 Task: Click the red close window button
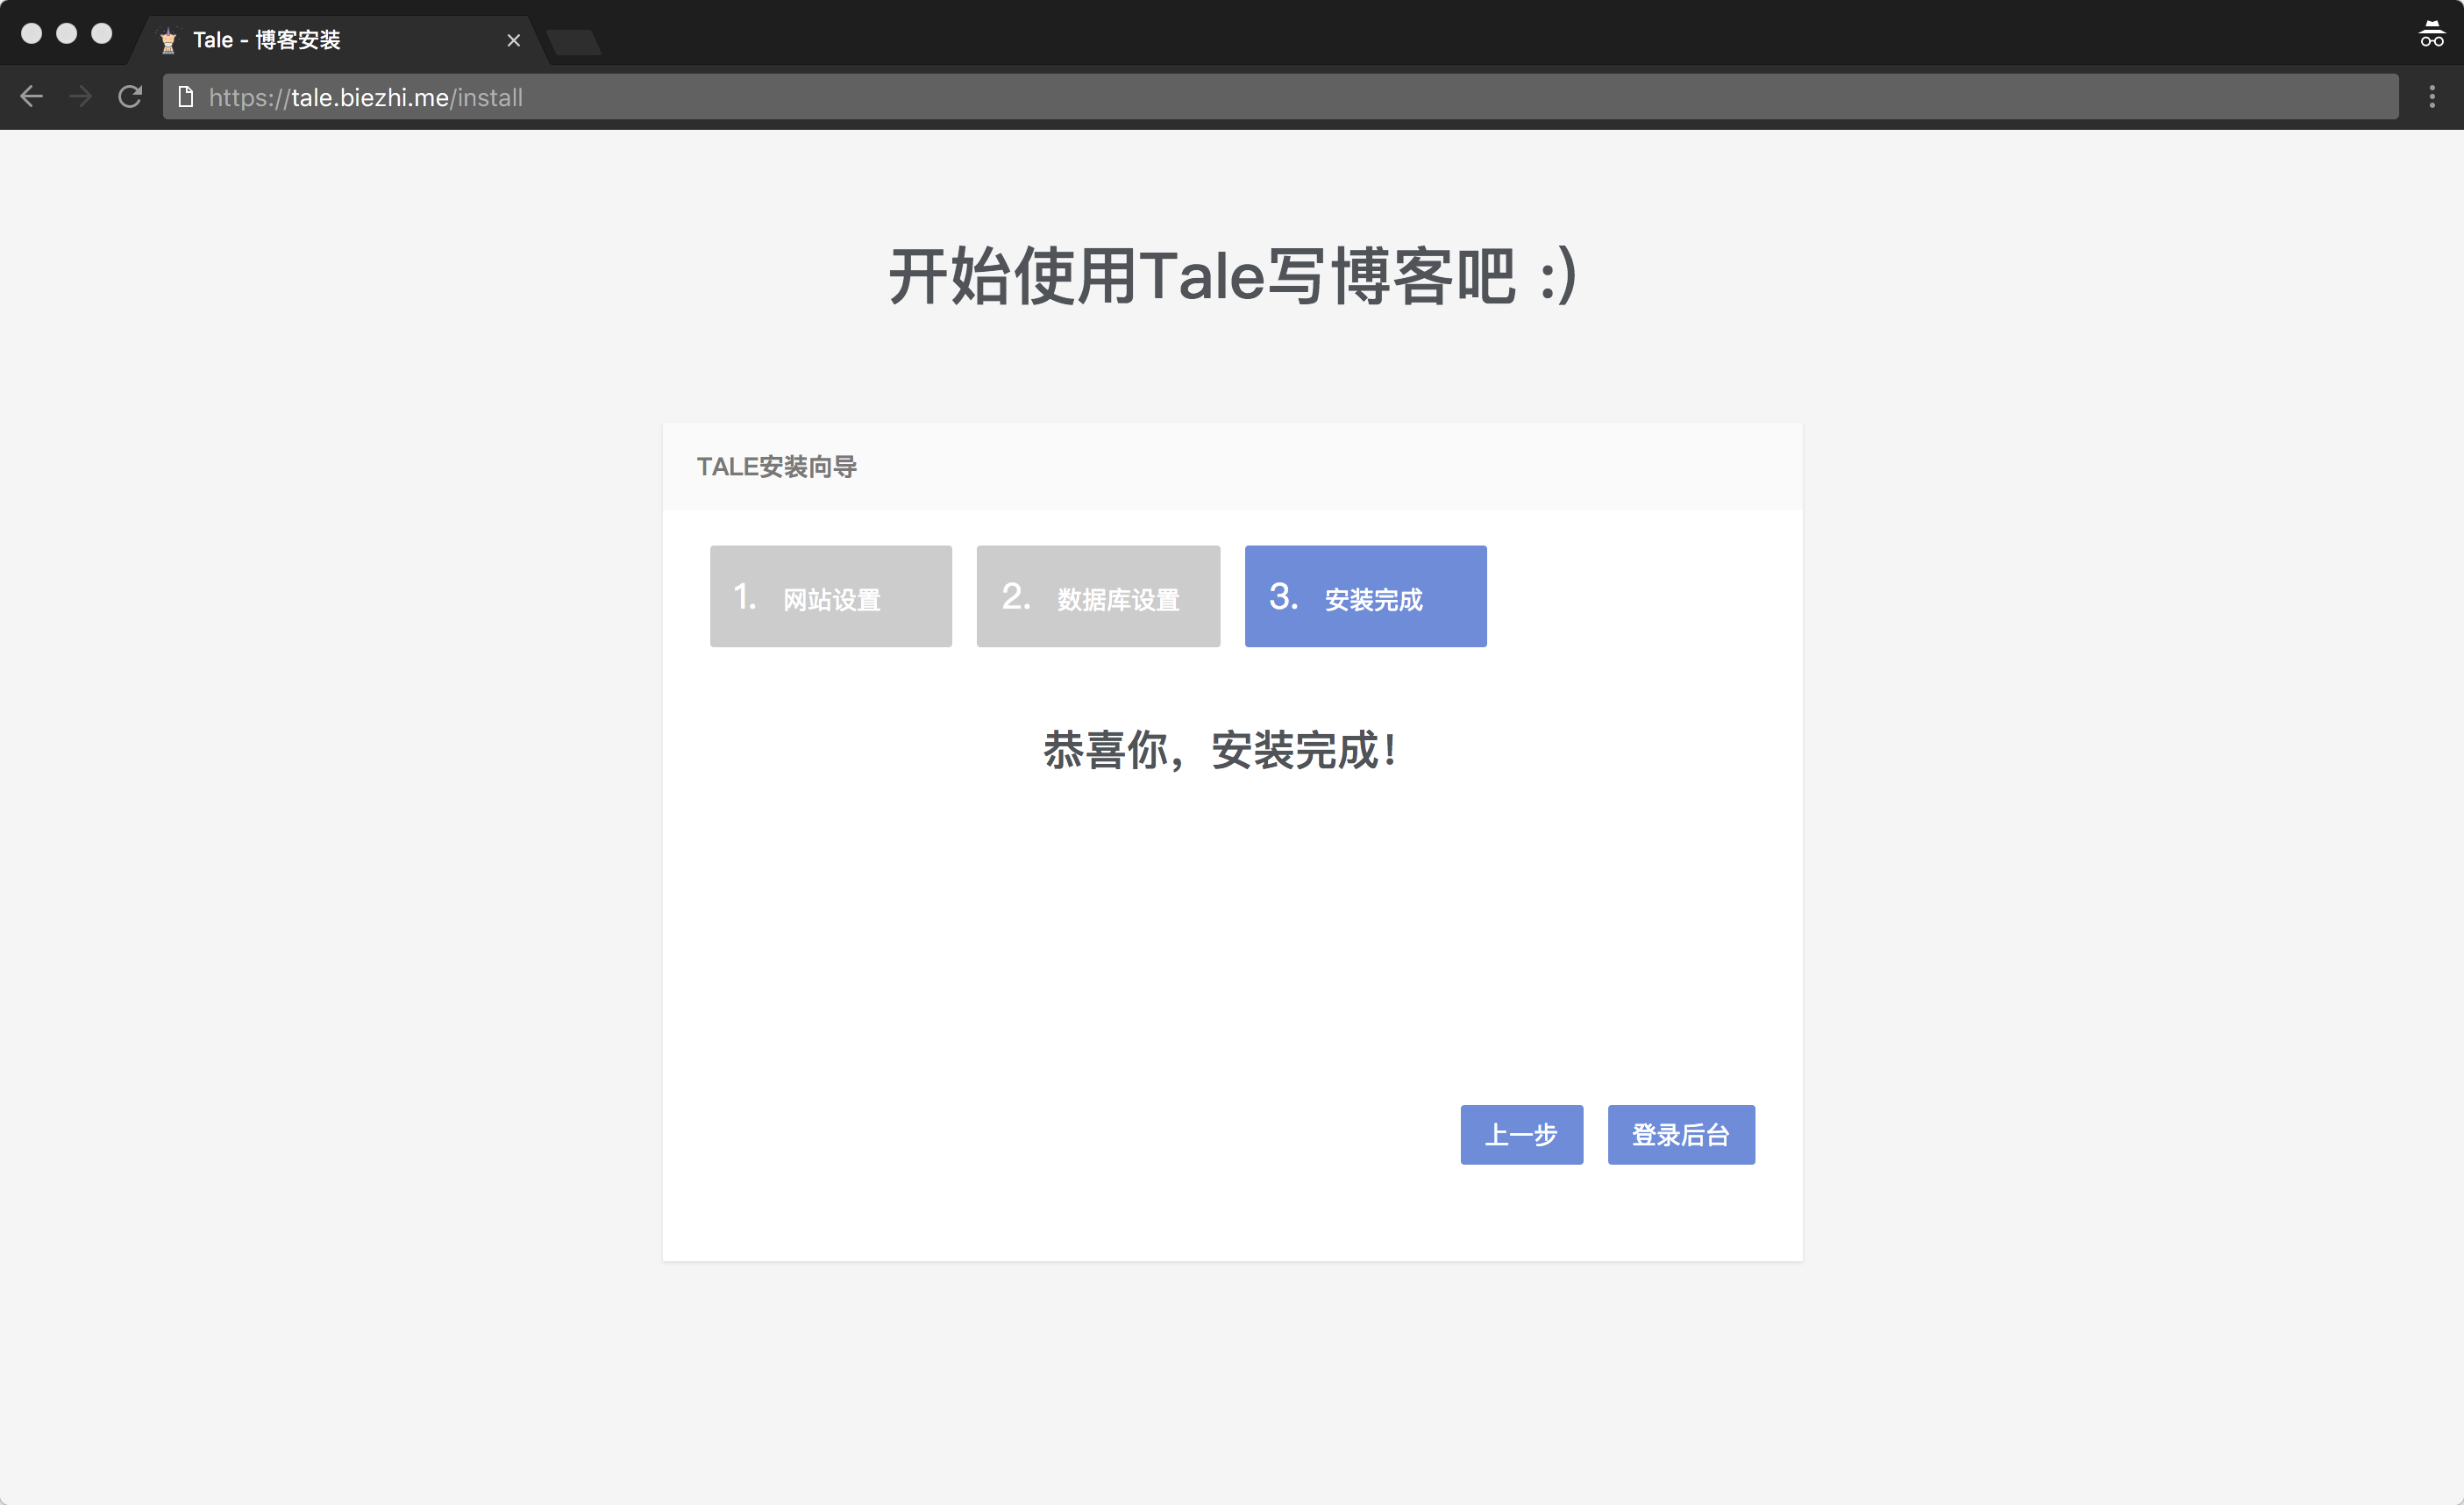[32, 34]
